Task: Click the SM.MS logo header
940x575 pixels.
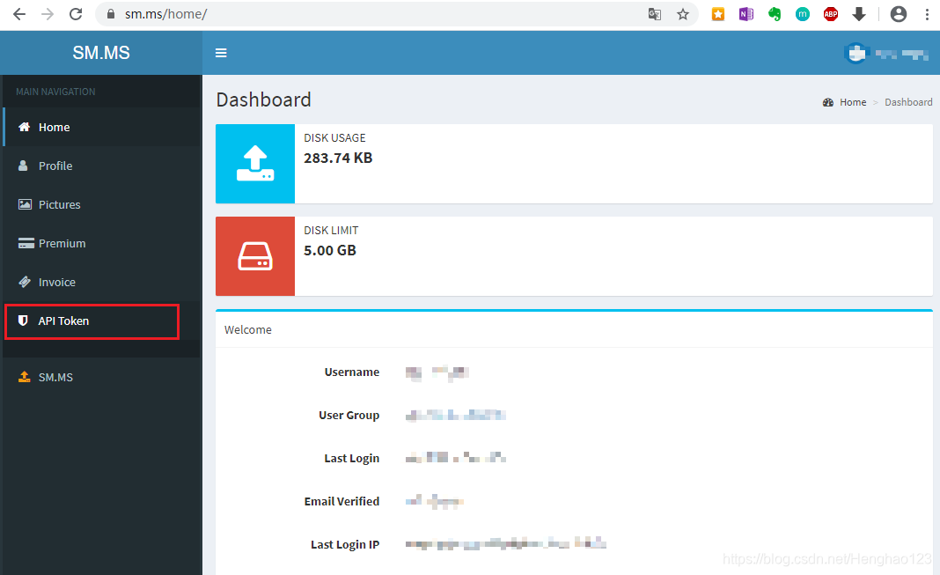Action: click(x=101, y=53)
